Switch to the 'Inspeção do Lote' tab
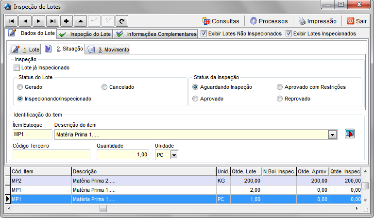The height and width of the screenshot is (218, 374). [x=85, y=34]
